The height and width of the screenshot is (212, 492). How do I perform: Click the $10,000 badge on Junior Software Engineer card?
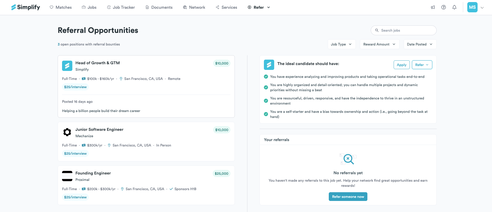222,130
